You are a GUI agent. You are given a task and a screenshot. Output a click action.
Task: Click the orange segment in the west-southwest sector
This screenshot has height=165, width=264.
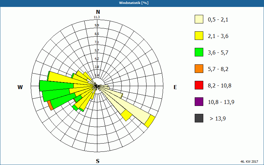[x=50, y=105]
